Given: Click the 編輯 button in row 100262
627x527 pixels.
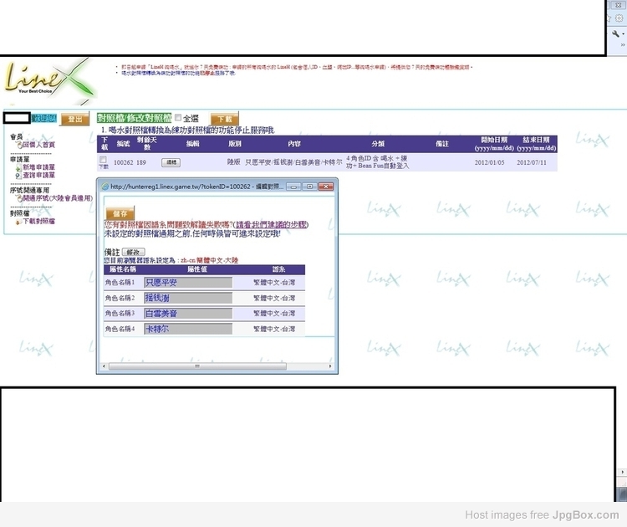Looking at the screenshot, I should point(171,162).
